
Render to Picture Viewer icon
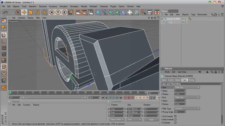pyautogui.click(x=84, y=12)
